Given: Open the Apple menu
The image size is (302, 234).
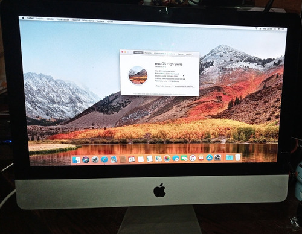Looking at the screenshot, I should pos(23,18).
